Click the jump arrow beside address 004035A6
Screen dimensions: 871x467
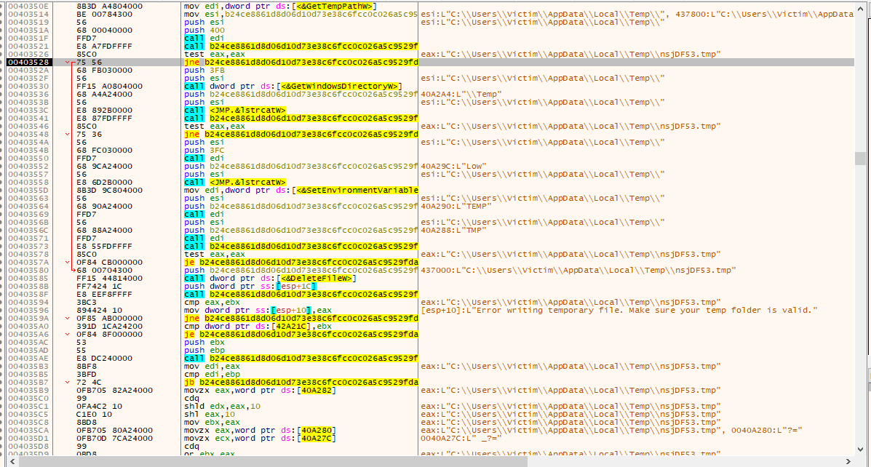[x=68, y=335]
